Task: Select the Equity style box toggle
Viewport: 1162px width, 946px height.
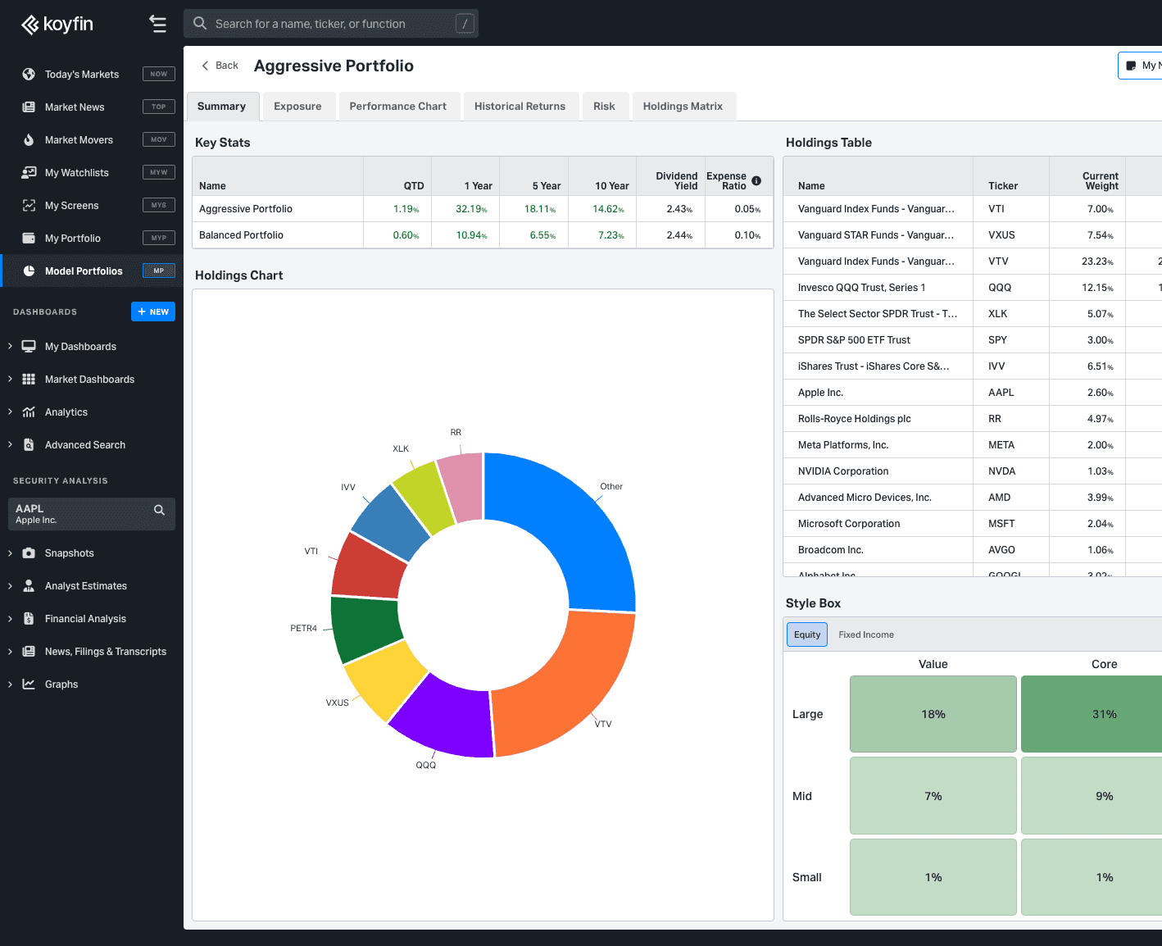Action: click(807, 634)
